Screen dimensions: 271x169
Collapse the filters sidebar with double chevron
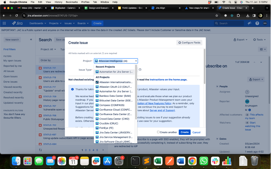coord(31,39)
